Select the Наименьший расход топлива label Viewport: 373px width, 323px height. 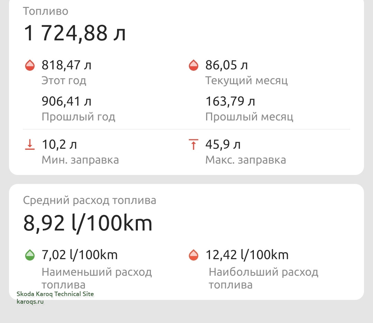coord(97,278)
